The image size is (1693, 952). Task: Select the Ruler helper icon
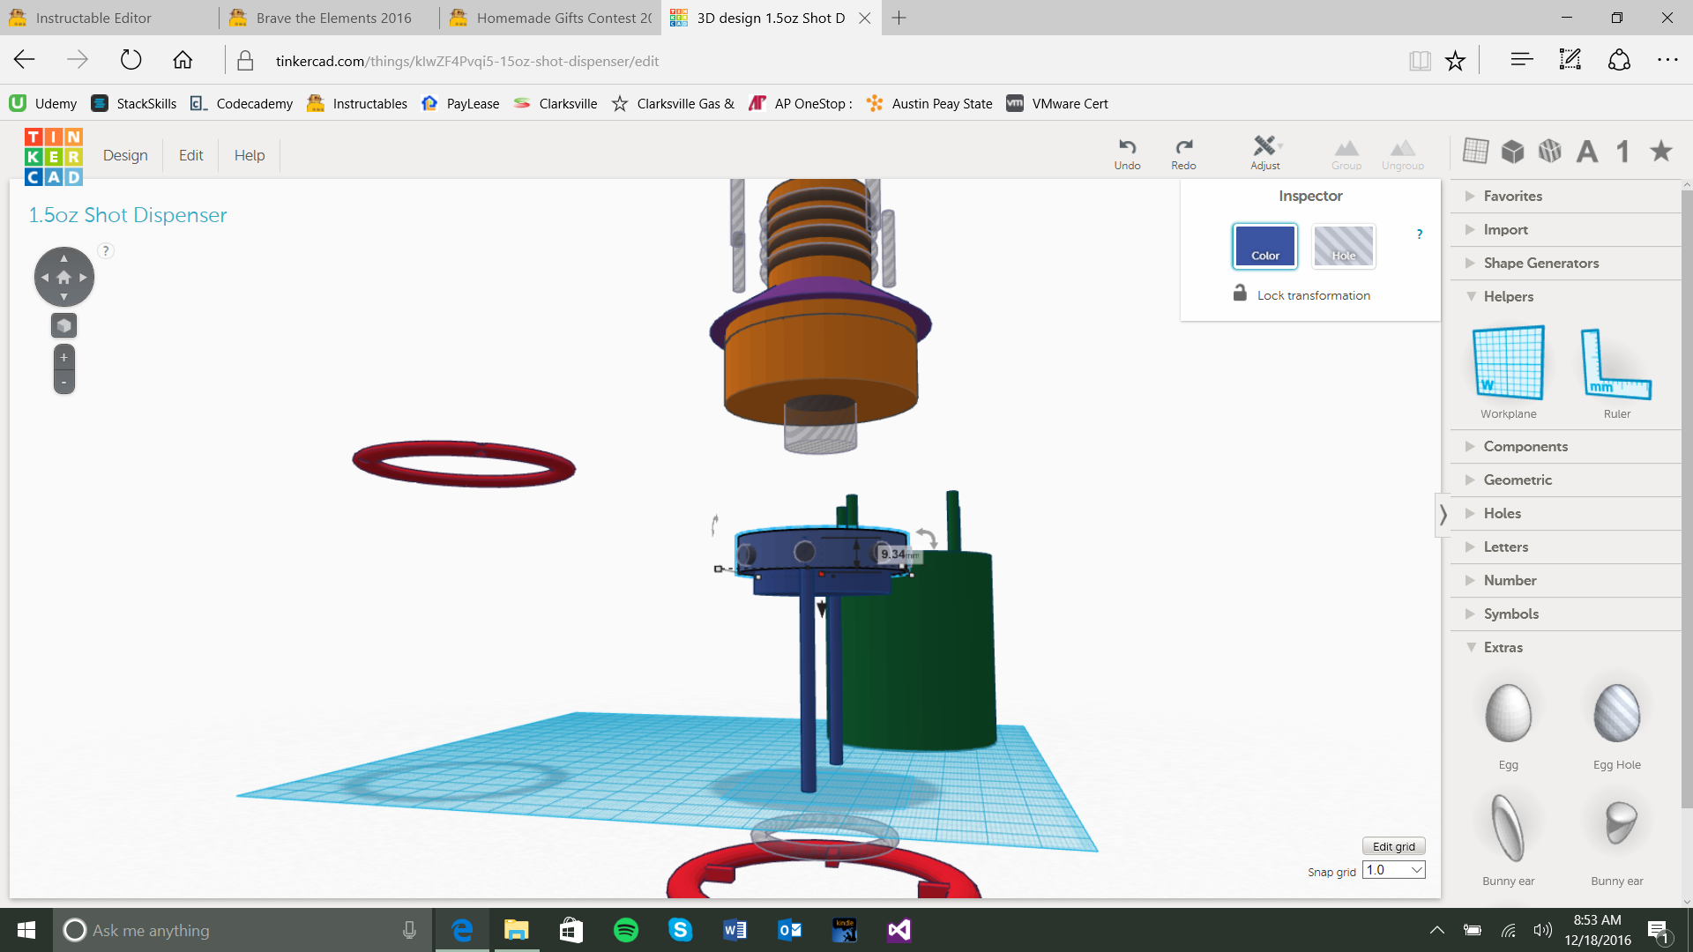[x=1616, y=364]
